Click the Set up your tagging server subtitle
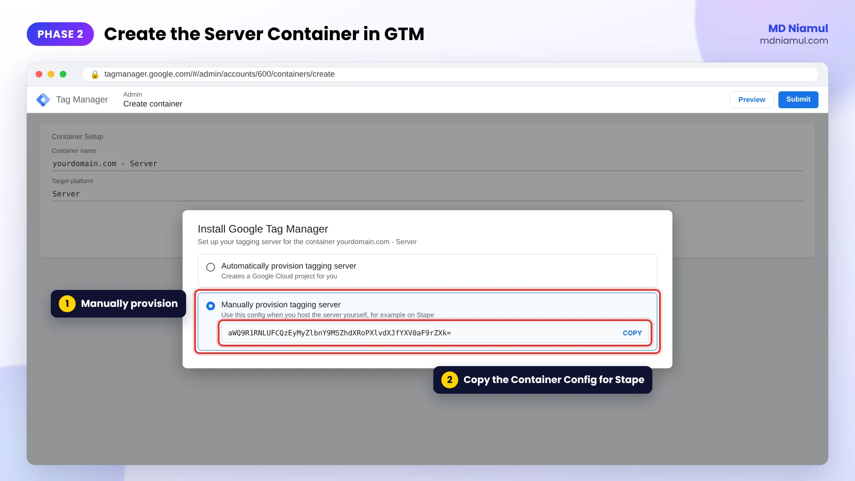 point(307,242)
